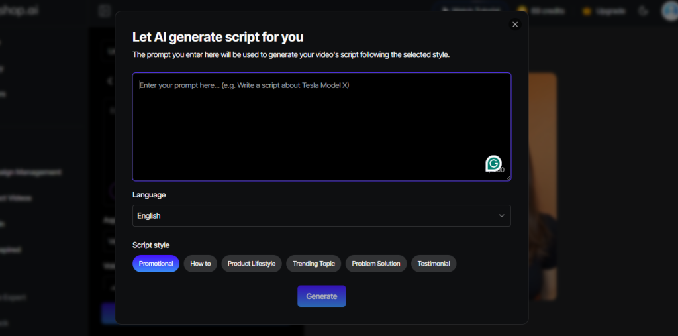Select the Trending Topic script style
The image size is (678, 336).
[313, 264]
